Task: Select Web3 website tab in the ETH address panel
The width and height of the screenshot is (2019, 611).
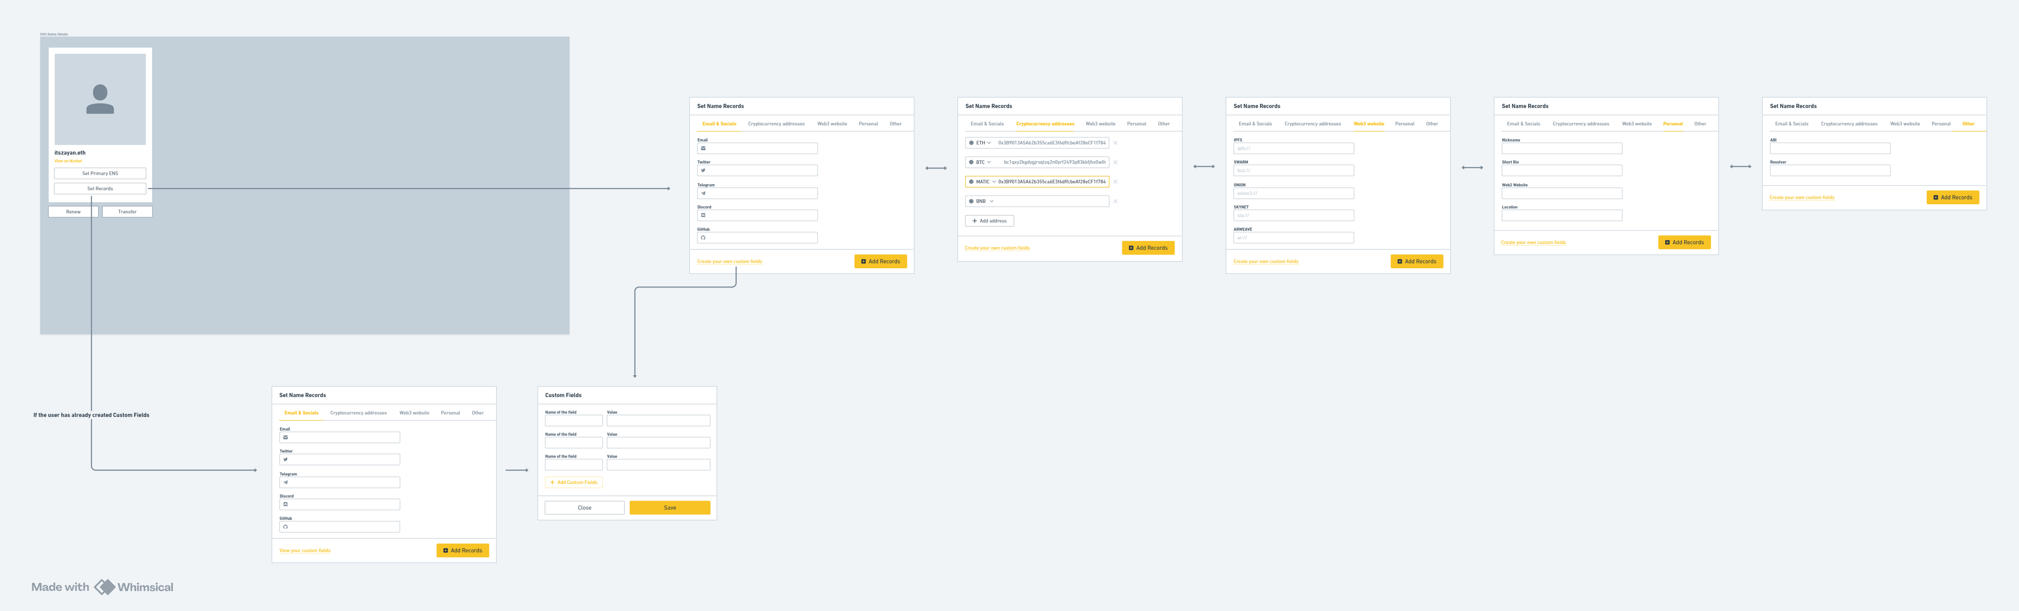Action: [1100, 124]
